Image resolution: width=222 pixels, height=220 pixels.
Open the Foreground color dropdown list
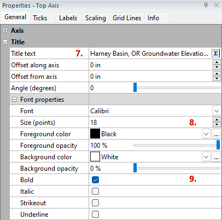coord(206,134)
